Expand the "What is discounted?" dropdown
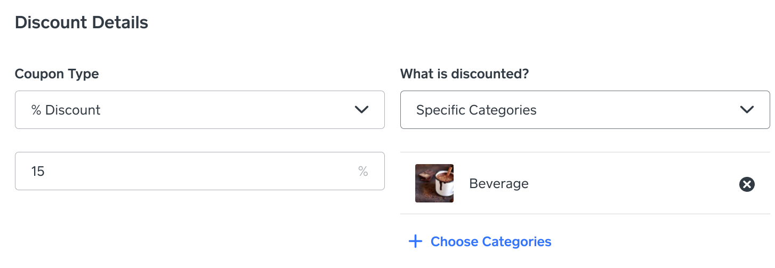Image resolution: width=775 pixels, height=268 pixels. (585, 110)
